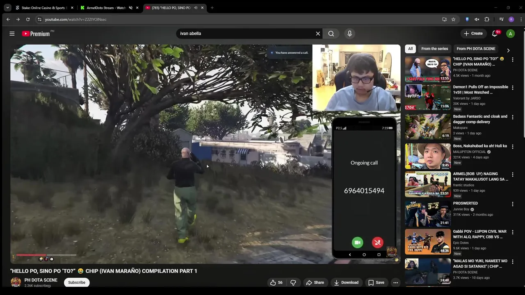This screenshot has width=525, height=295.
Task: Open PH DOTA SCENE channel name link
Action: 41,280
